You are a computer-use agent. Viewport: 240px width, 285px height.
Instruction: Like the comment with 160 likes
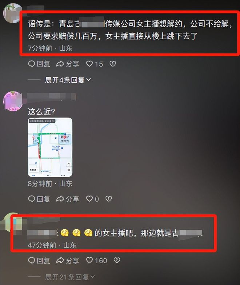pyautogui.click(x=96, y=261)
